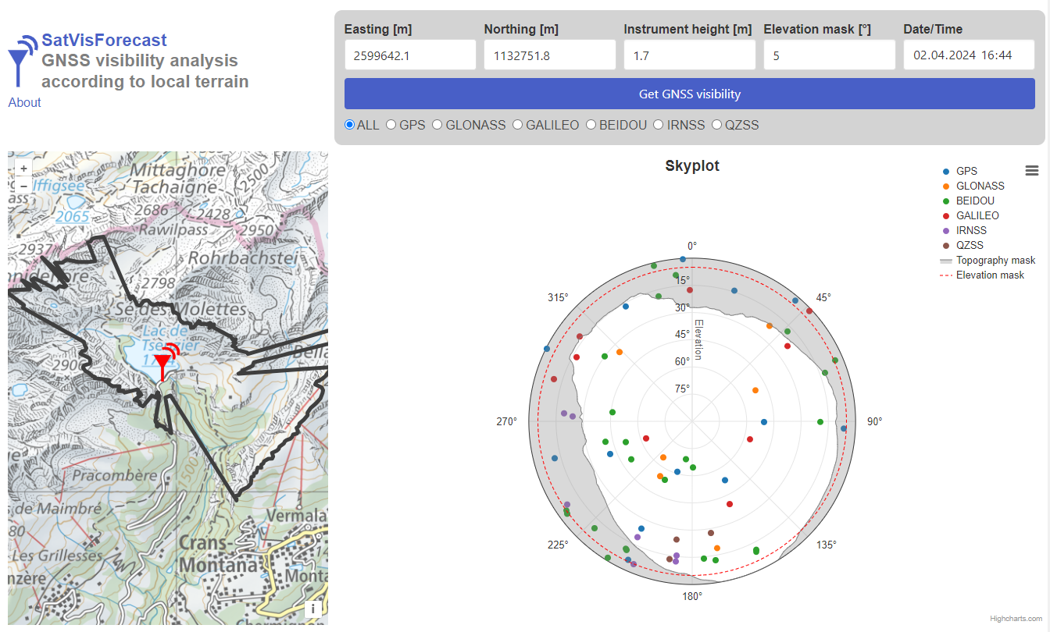
Task: Click the Skyplot chart title
Action: pos(692,165)
